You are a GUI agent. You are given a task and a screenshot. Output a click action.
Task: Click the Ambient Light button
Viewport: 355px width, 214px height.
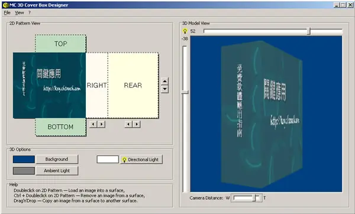pos(57,171)
